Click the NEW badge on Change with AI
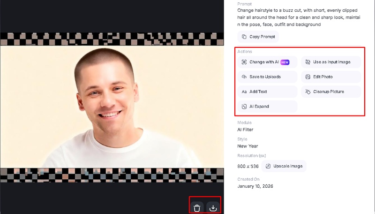Image resolution: width=375 pixels, height=214 pixels. pyautogui.click(x=285, y=62)
